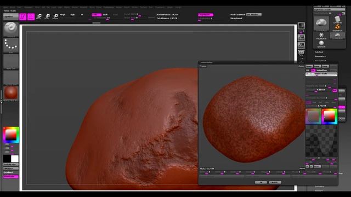The width and height of the screenshot is (351, 197).
Task: Click the Frame button in NoiseMaker
Action: (x=203, y=66)
